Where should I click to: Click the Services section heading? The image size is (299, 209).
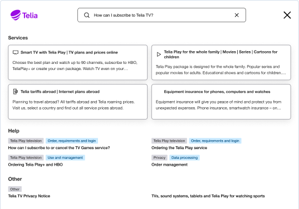18,38
